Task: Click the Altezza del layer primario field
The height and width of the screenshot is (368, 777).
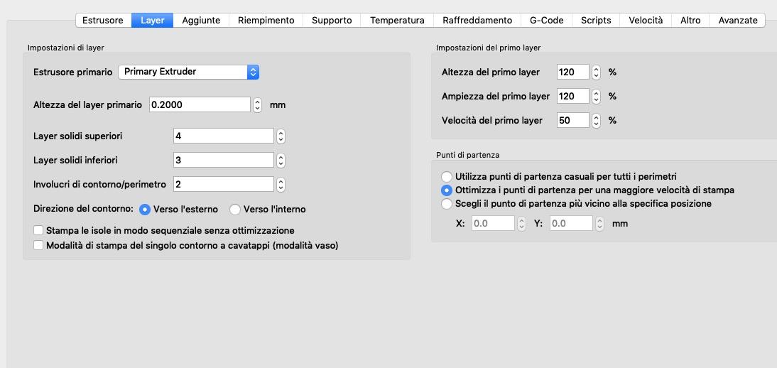Action: pos(200,104)
